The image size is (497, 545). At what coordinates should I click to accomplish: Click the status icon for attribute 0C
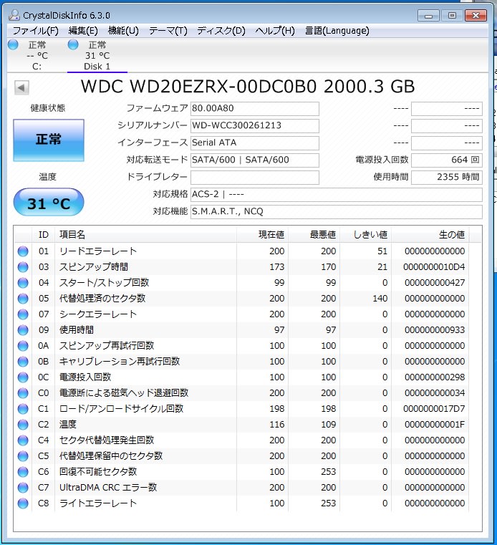[x=23, y=377]
